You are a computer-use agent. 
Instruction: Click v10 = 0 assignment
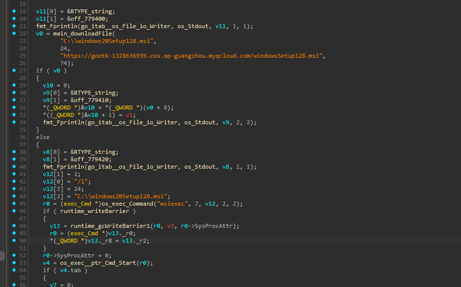click(56, 86)
